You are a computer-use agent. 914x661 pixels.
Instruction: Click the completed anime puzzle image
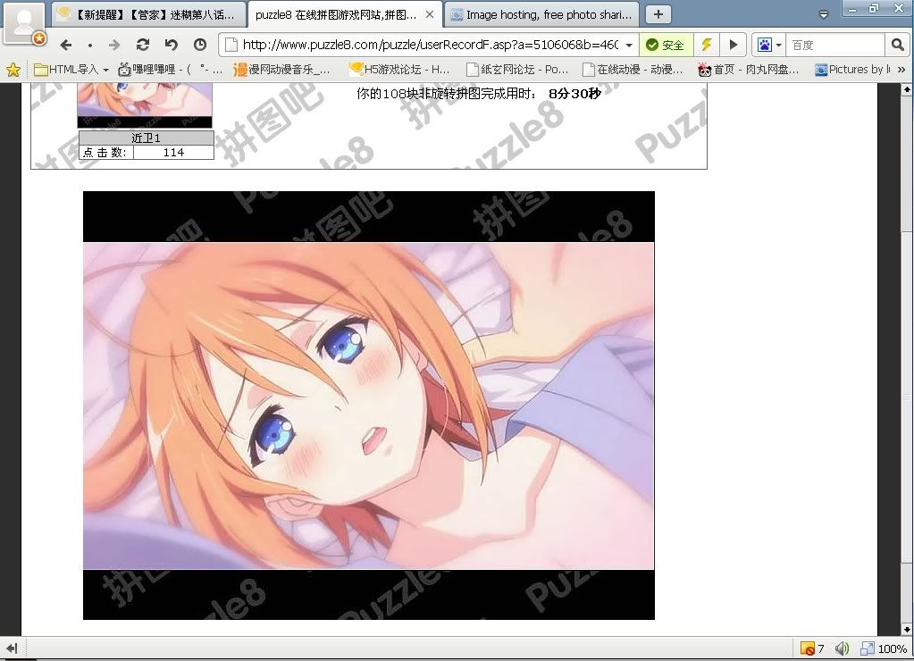click(368, 406)
